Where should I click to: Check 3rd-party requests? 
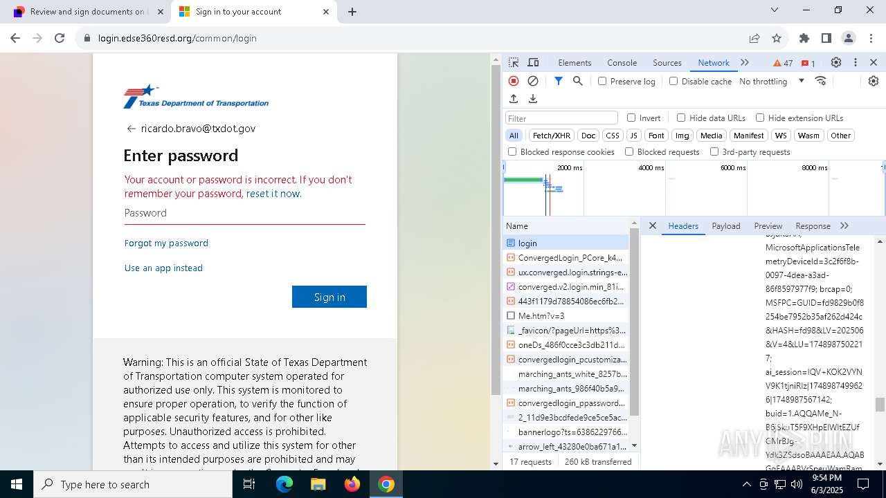point(714,151)
